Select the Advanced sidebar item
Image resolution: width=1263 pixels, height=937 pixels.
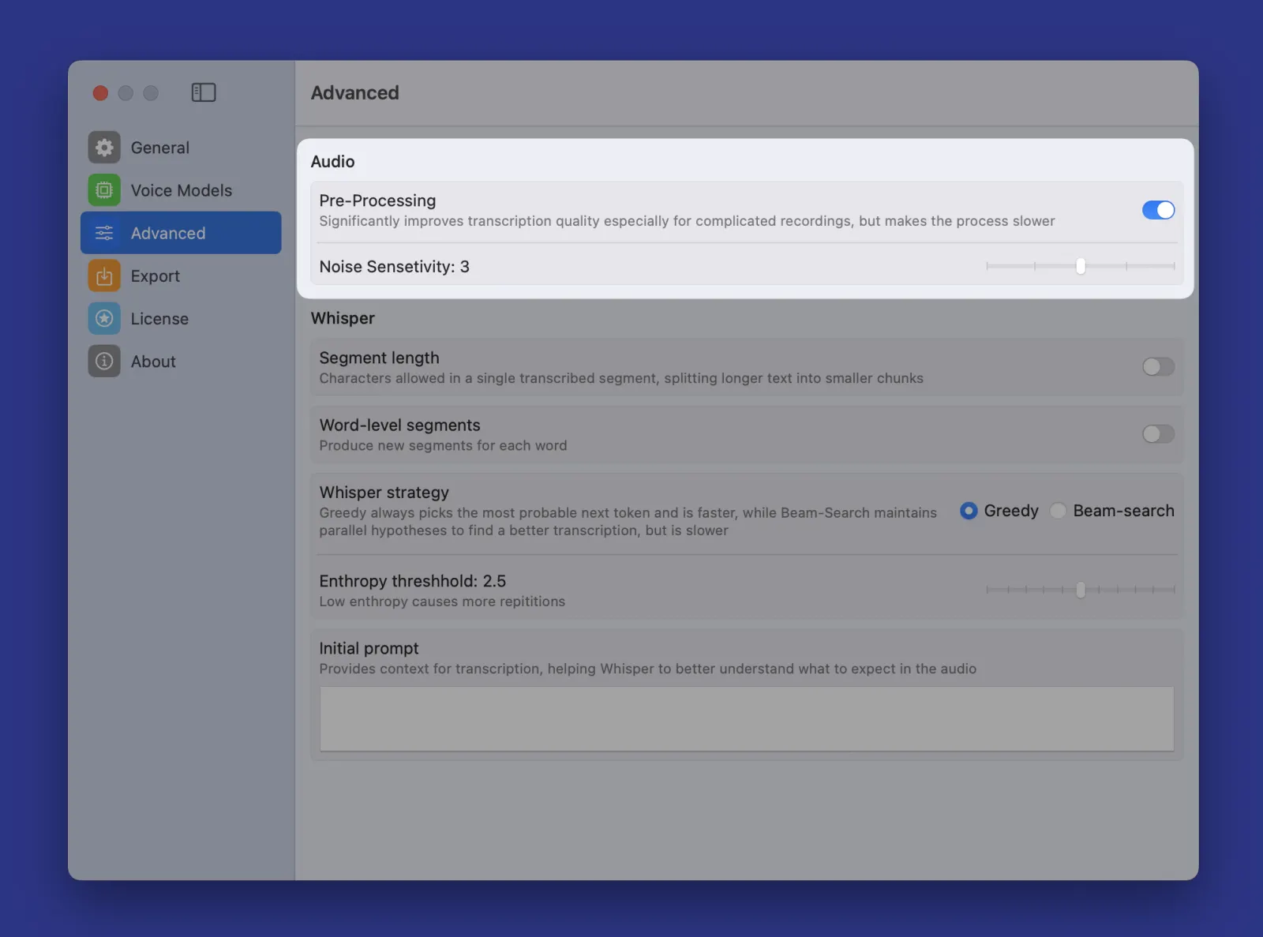[181, 233]
